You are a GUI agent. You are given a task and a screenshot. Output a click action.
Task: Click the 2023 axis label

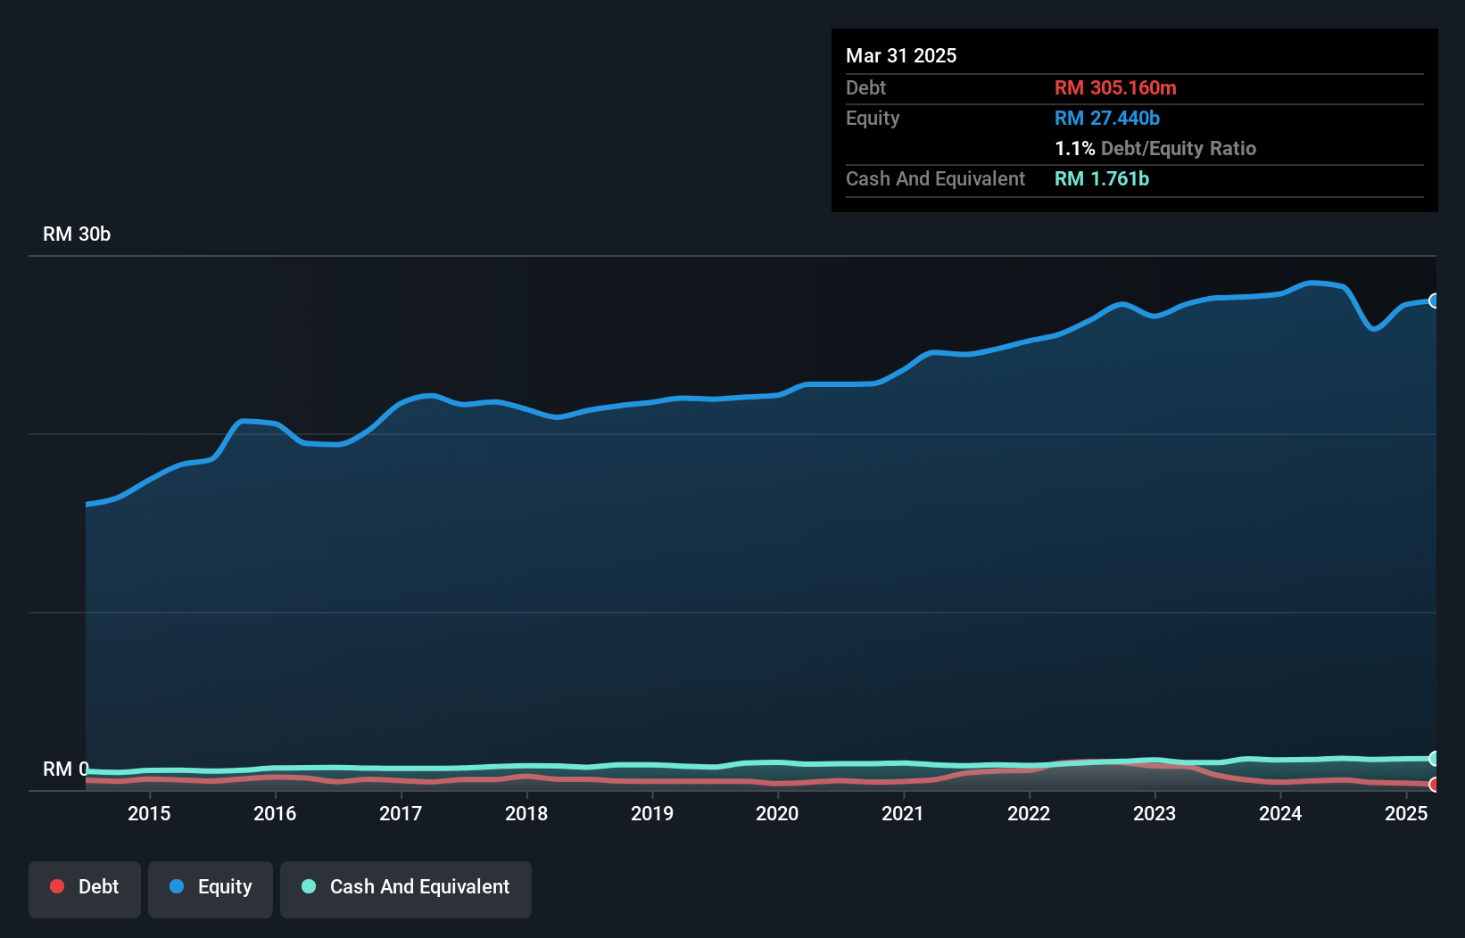click(x=1155, y=813)
